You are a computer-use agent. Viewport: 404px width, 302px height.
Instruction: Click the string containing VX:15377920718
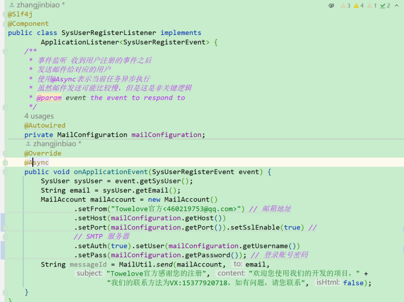tap(206, 283)
